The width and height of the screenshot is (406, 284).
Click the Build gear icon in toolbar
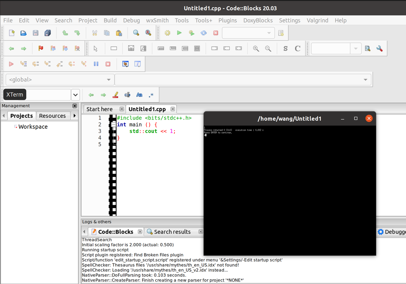click(x=167, y=33)
